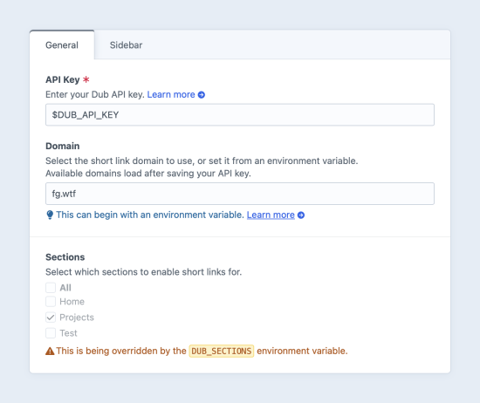Screen dimensions: 480x403
Task: Click the Sections heading
Action: [x=65, y=257]
